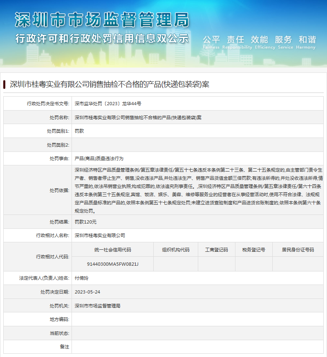Image resolution: width=327 pixels, height=357 pixels.
Task: Select the "和谐 Harmony" slogan in banner
Action: click(306, 42)
